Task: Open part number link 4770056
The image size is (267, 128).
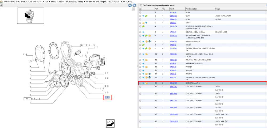Action: click(173, 13)
